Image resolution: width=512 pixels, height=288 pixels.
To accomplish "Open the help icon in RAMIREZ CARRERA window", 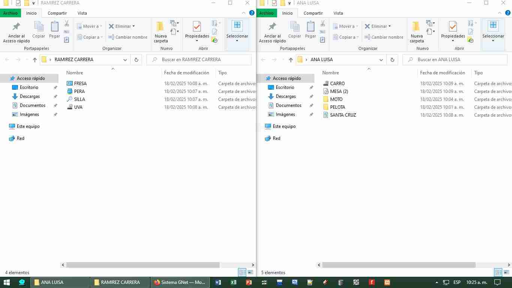I will pos(252,13).
